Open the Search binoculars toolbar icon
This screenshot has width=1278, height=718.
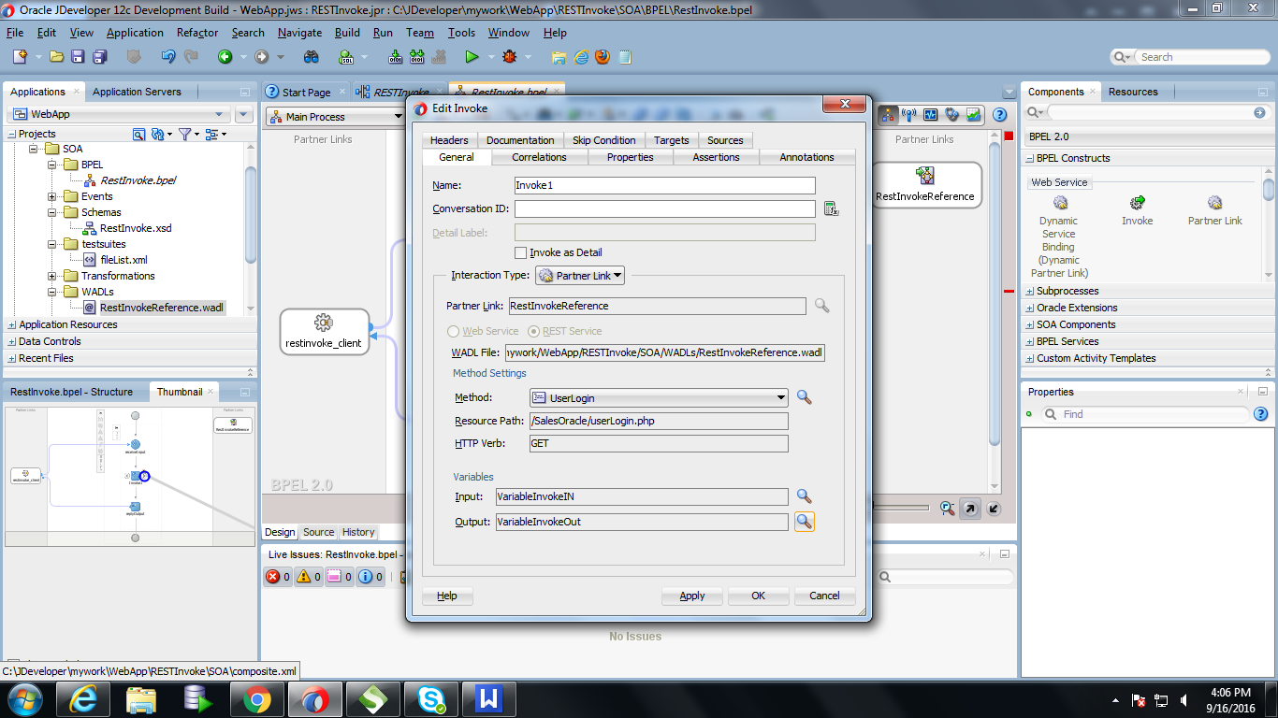tap(310, 56)
